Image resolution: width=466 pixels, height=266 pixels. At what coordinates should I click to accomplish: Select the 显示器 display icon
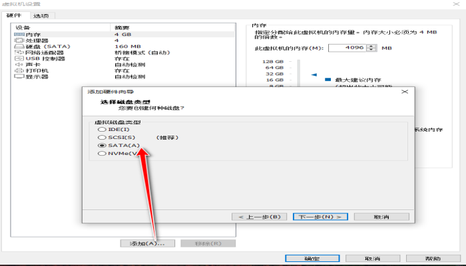click(19, 76)
